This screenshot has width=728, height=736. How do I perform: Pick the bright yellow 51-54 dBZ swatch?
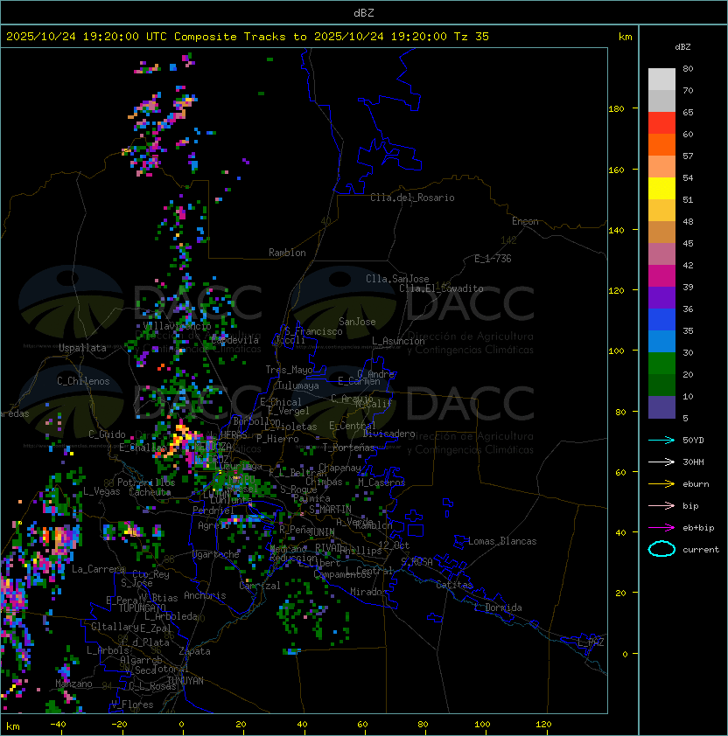[661, 189]
